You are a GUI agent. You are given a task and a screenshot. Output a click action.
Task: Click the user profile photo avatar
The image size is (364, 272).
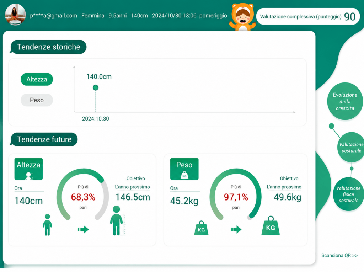point(15,15)
